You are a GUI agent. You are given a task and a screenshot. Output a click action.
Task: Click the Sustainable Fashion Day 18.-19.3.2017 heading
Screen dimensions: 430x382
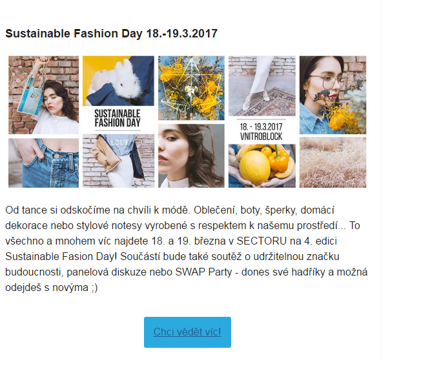point(111,33)
